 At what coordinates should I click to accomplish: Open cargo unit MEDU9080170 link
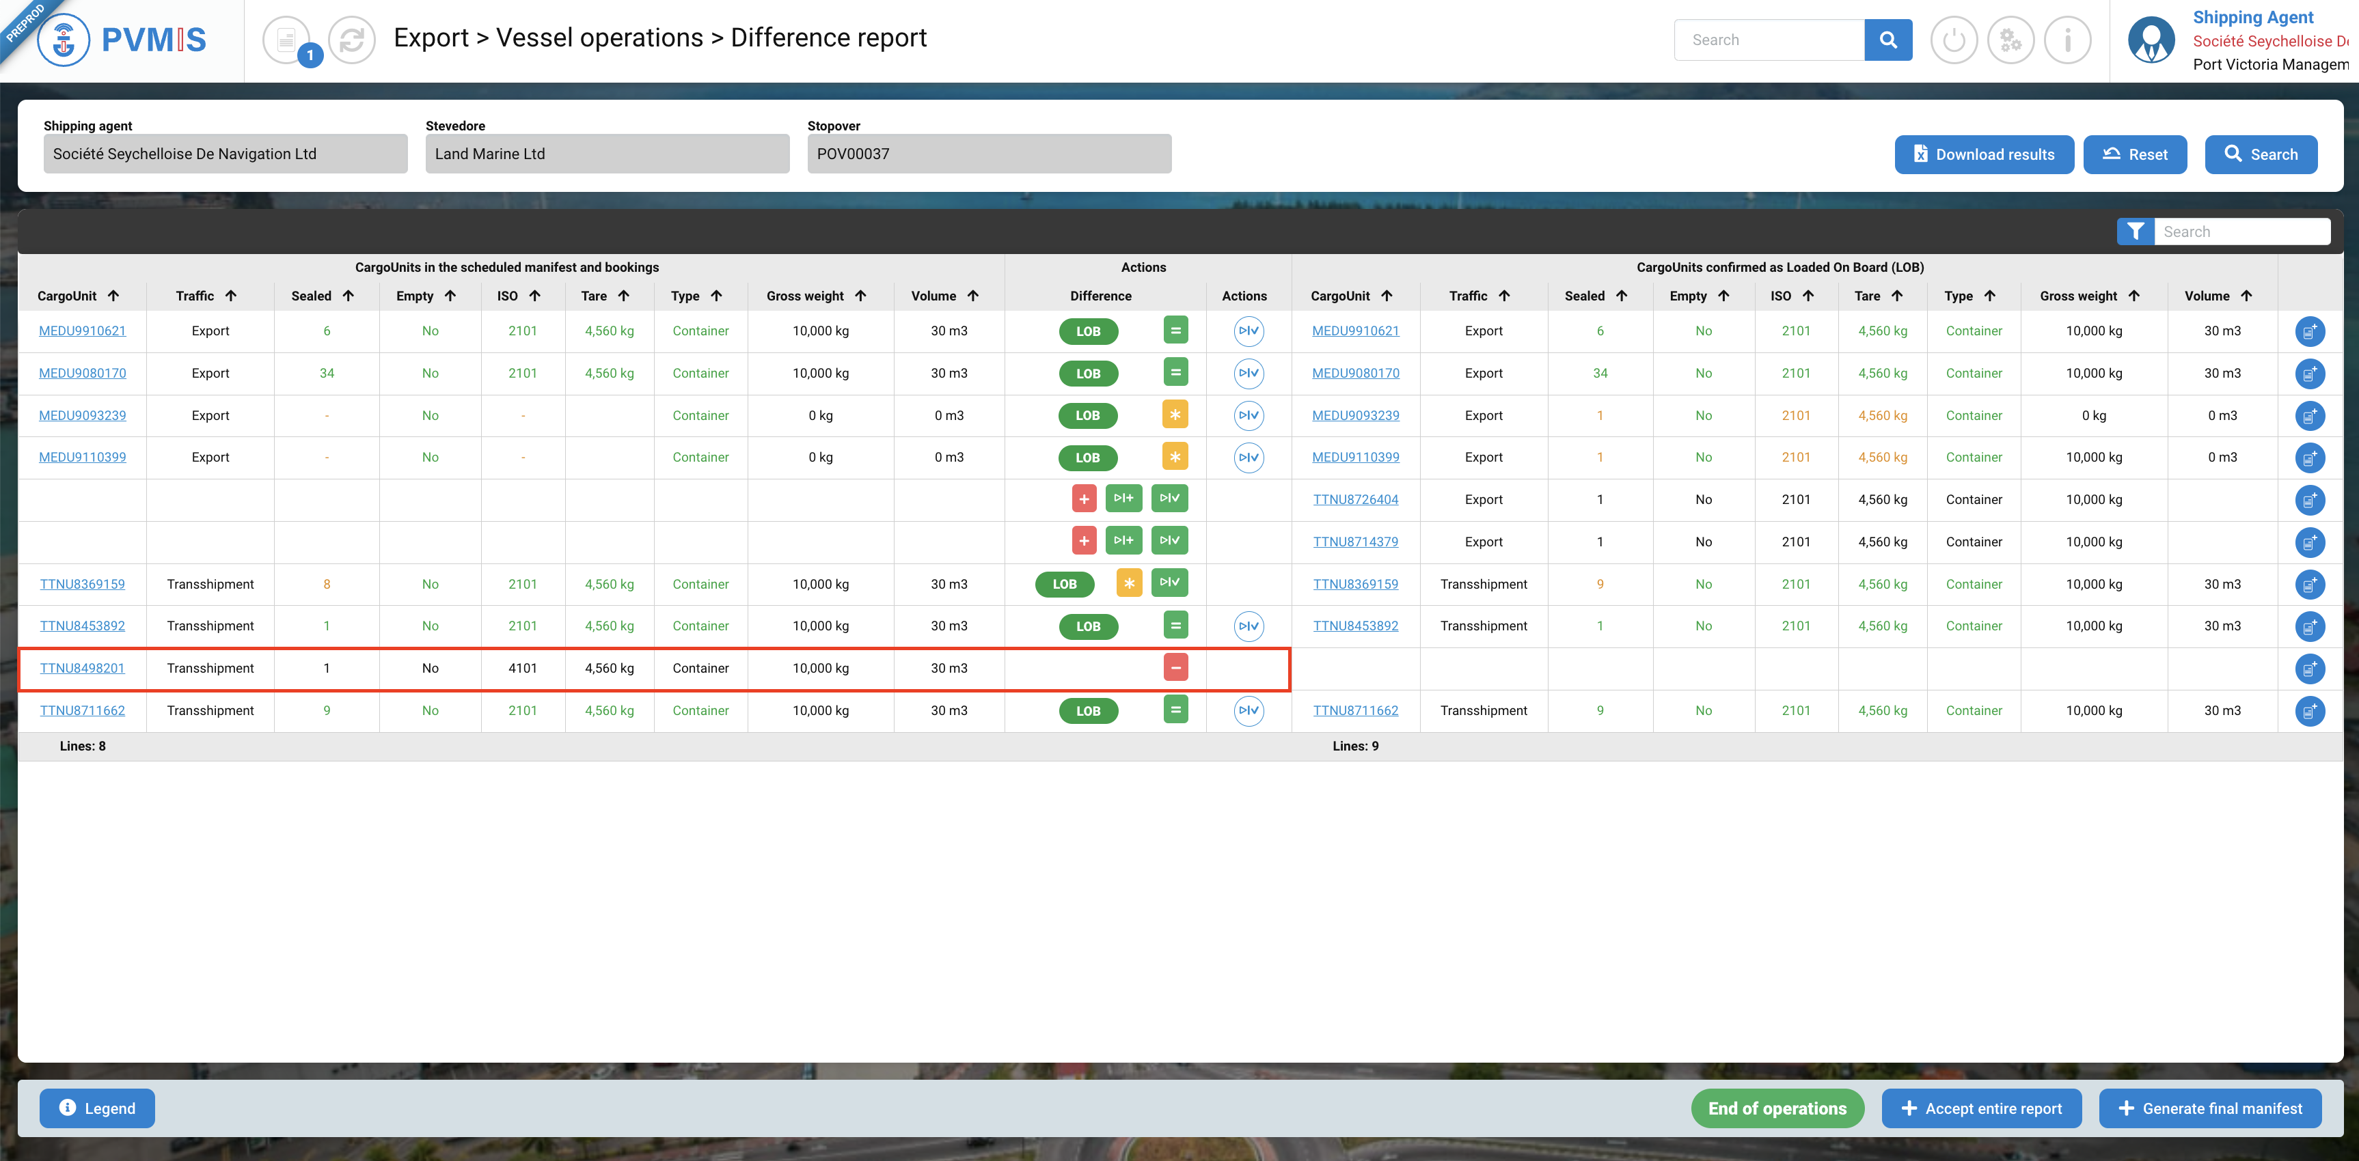[83, 374]
